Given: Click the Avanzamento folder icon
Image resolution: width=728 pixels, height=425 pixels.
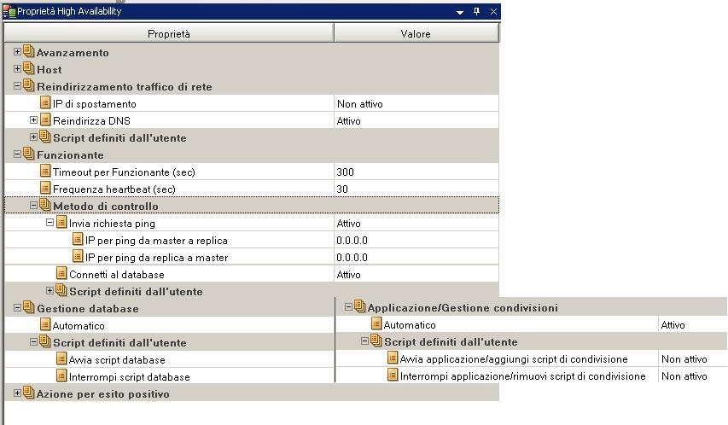Looking at the screenshot, I should click(x=29, y=51).
